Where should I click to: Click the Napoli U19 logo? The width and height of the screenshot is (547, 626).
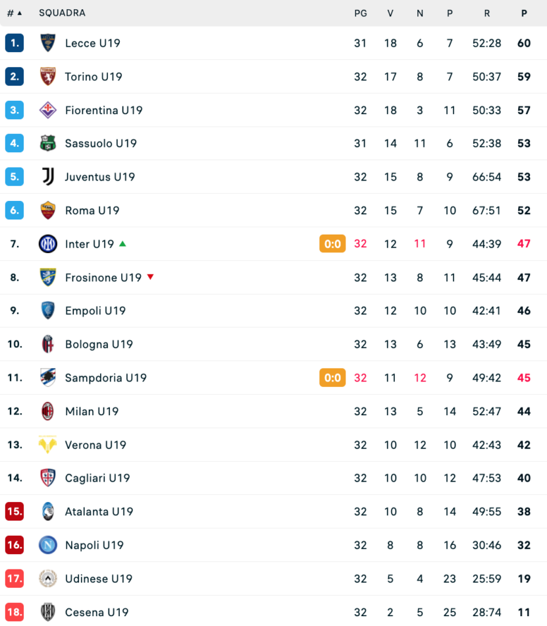48,545
